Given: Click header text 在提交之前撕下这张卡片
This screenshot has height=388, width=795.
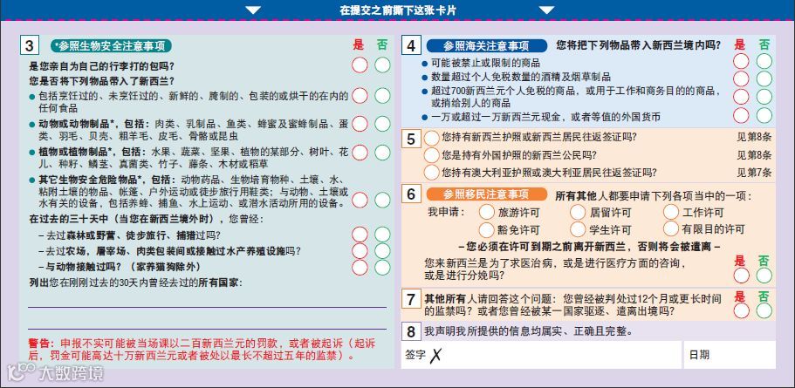Looking at the screenshot, I should point(397,10).
